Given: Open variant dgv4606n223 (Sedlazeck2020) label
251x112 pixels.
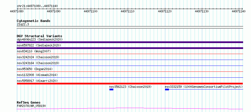Looking at the screenshot, I should [x=40, y=39].
